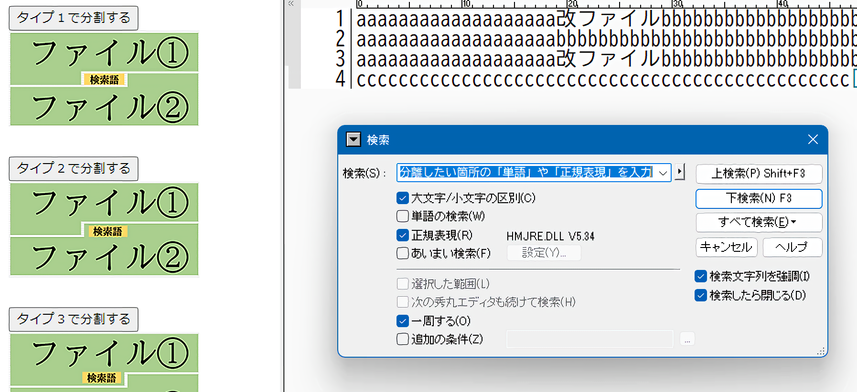
Task: Open the すべて検索 dropdown button
Action: coord(758,222)
